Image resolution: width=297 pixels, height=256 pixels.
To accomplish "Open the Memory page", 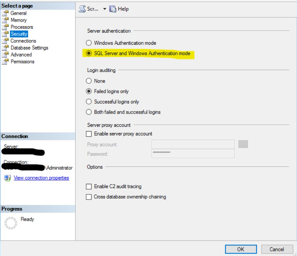I will click(19, 20).
